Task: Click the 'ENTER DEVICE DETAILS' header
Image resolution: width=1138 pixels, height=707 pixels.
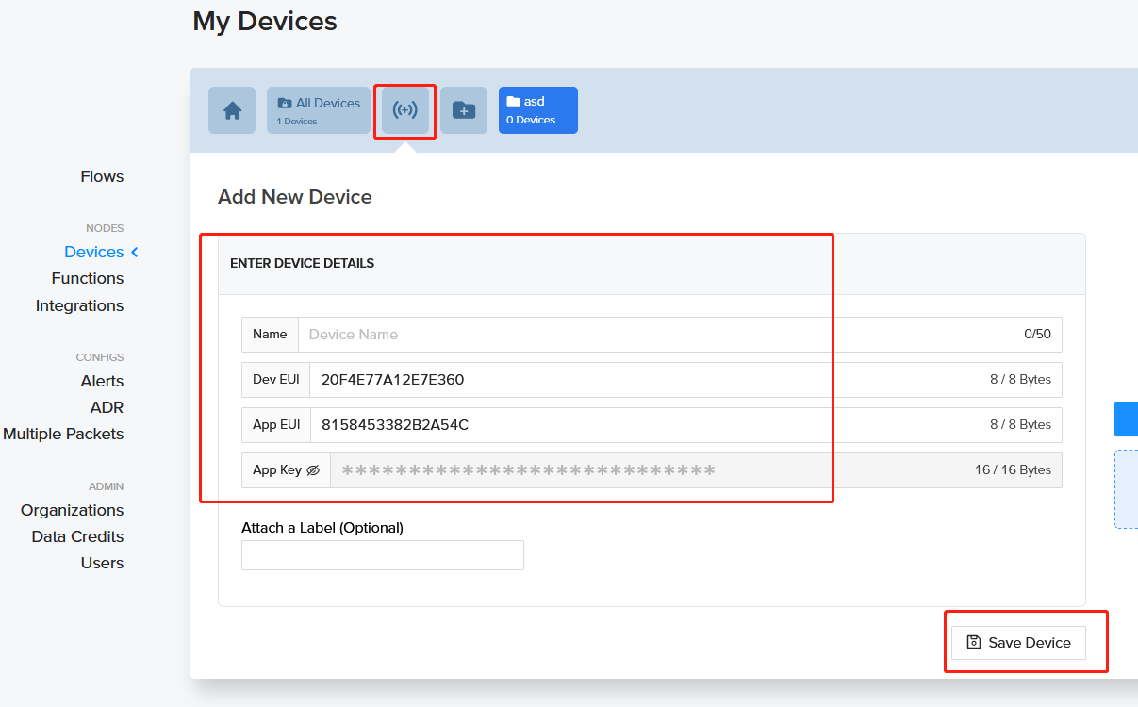Action: pyautogui.click(x=302, y=263)
